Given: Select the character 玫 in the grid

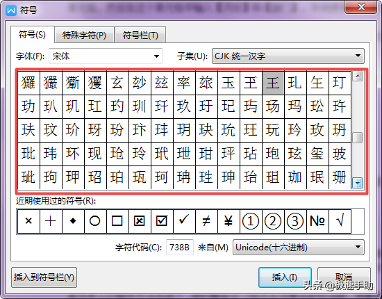Looking at the screenshot, I should tap(317, 130).
